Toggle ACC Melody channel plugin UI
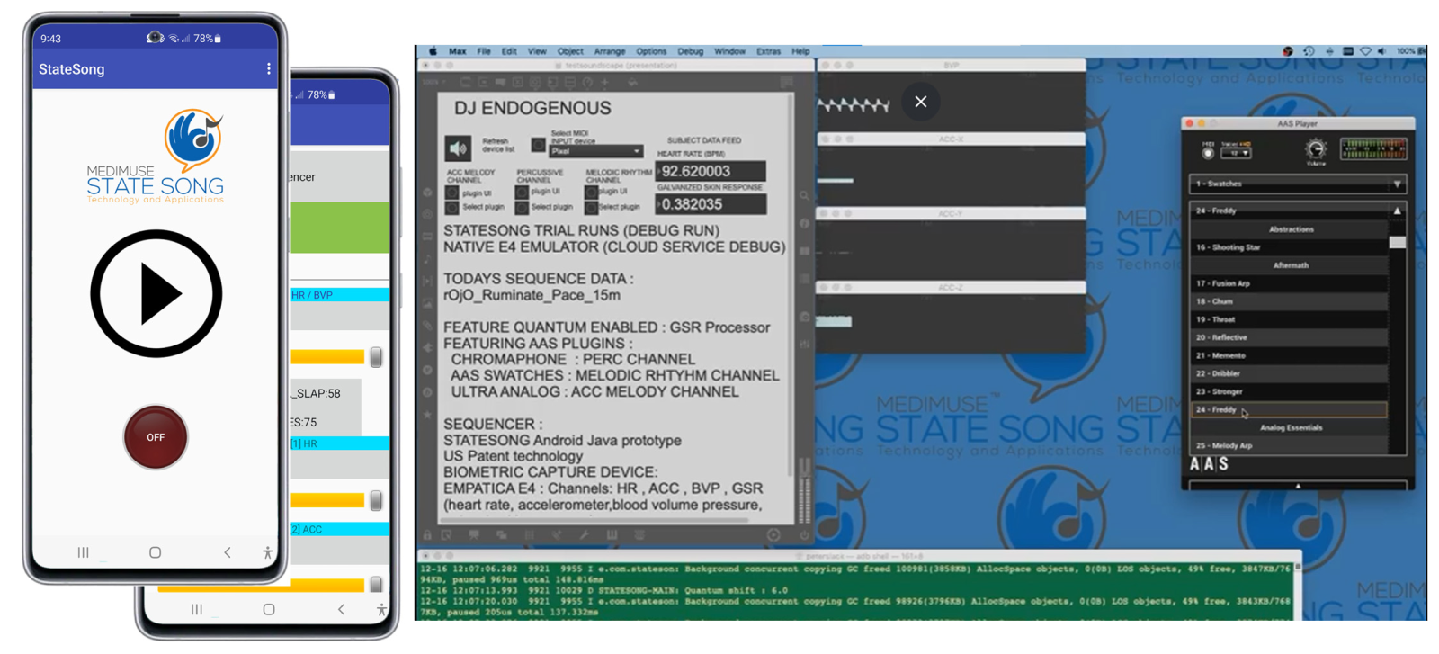Screen dimensions: 1439x654 point(452,193)
